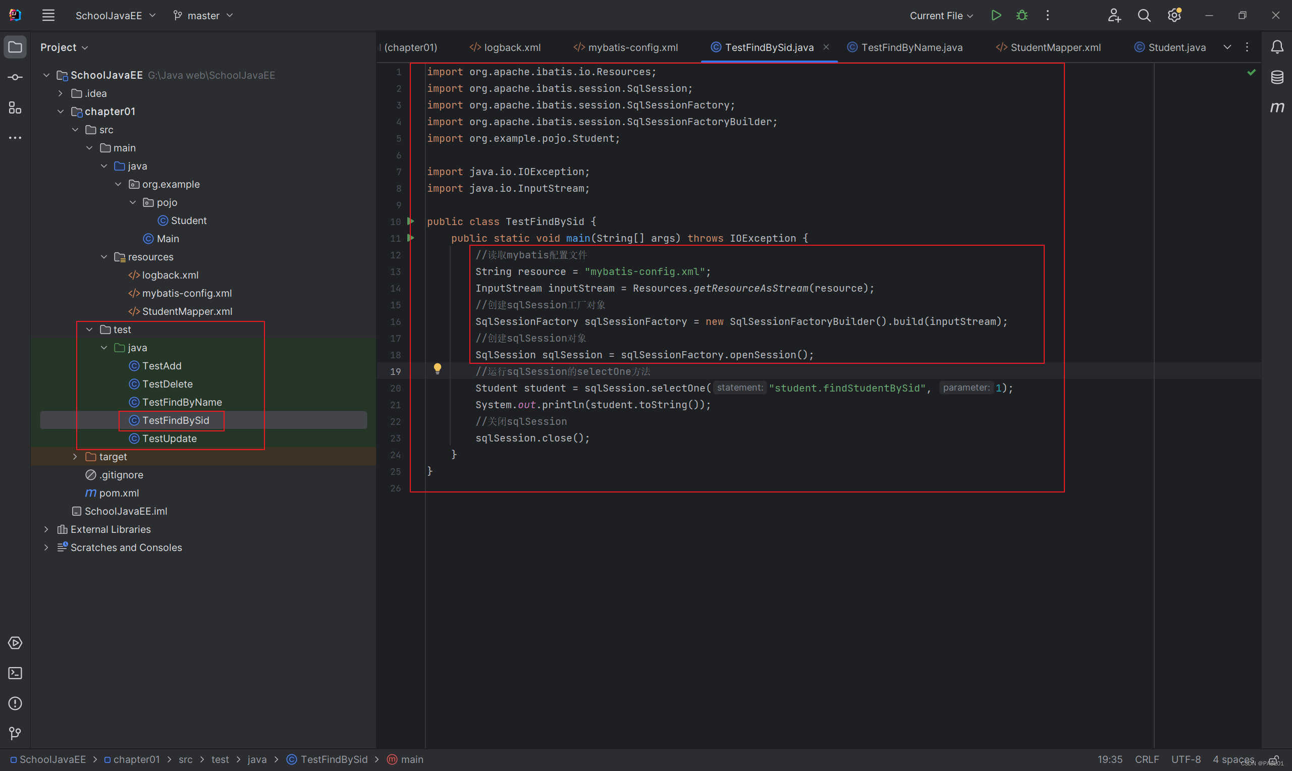This screenshot has height=771, width=1292.
Task: Expand External Libraries node
Action: 46,529
